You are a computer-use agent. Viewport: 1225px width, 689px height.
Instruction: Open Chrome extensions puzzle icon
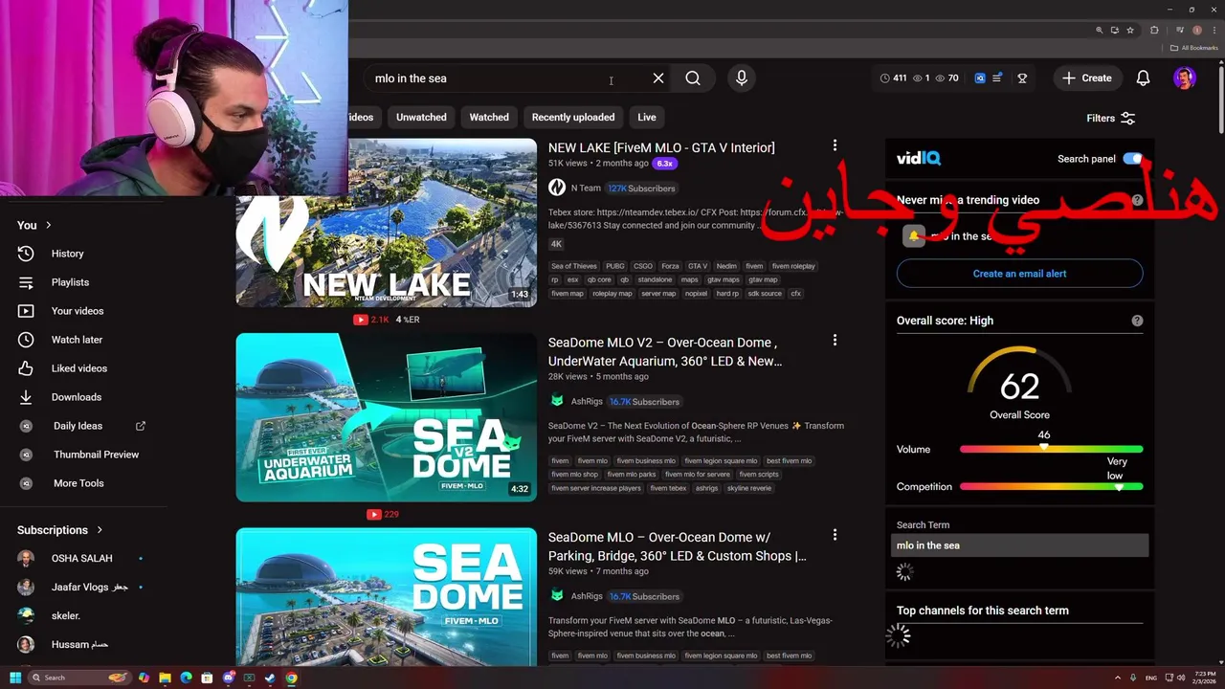click(1154, 30)
